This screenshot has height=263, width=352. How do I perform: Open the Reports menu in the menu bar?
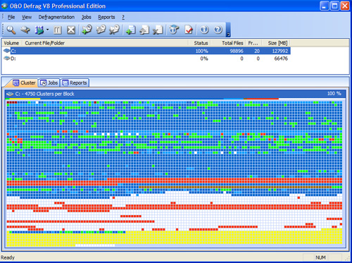tap(106, 17)
